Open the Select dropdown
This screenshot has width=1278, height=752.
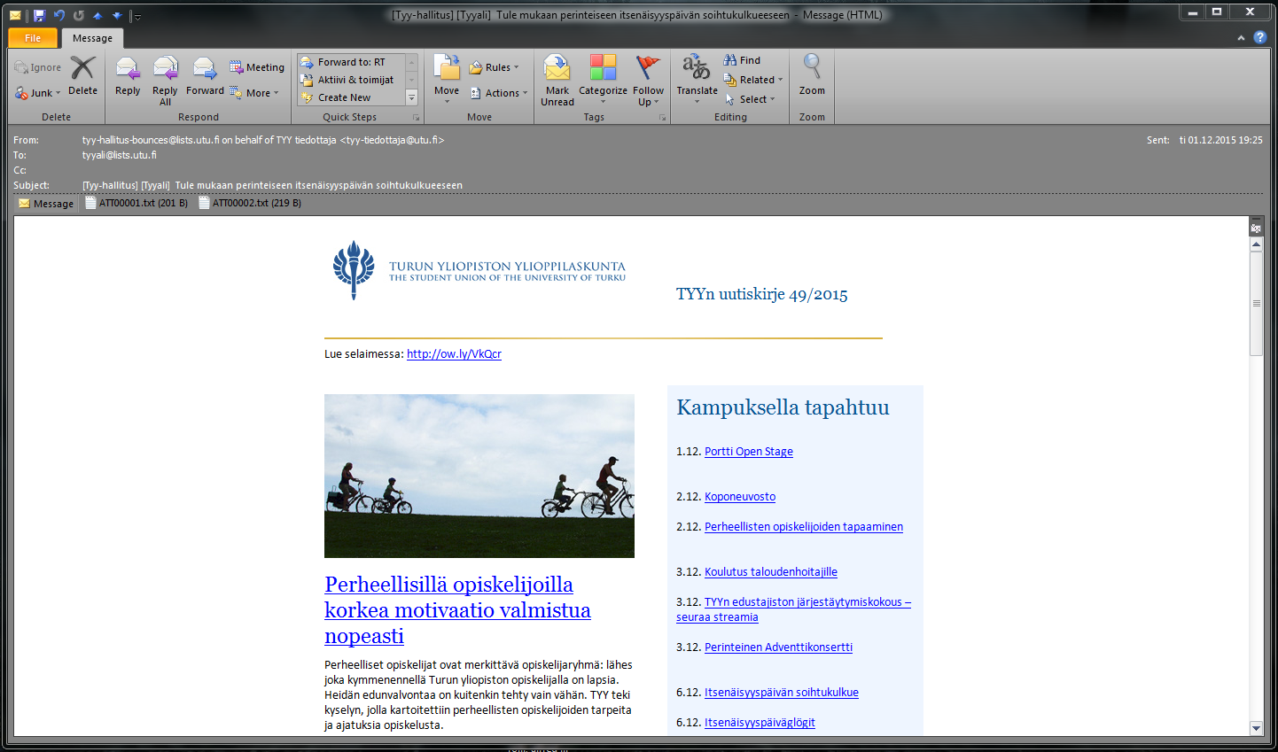(750, 99)
